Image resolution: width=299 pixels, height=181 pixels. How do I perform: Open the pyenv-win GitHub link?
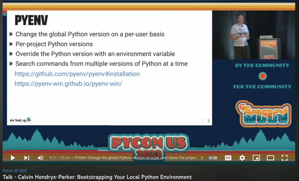[68, 84]
